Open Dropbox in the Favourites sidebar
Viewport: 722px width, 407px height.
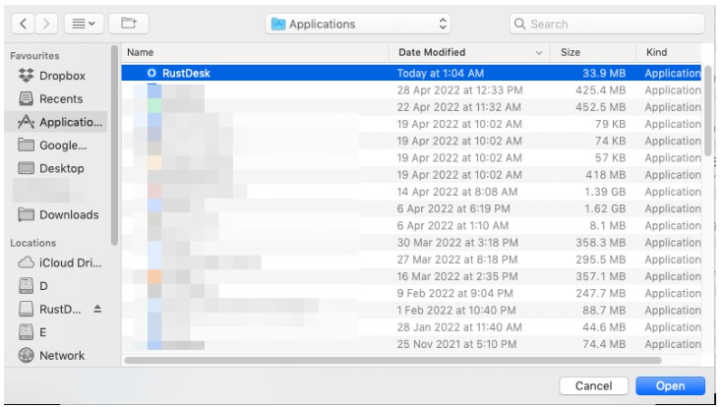[x=56, y=76]
